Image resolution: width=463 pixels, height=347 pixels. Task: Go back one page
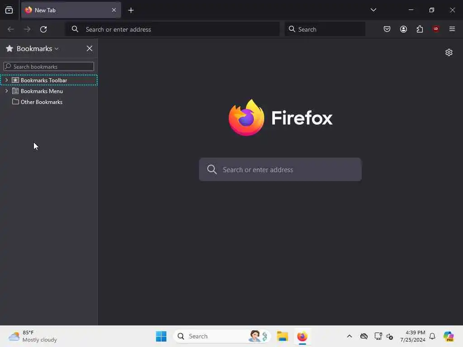click(x=11, y=29)
